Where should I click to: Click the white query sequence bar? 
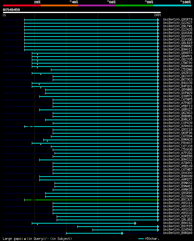coord(82,12)
